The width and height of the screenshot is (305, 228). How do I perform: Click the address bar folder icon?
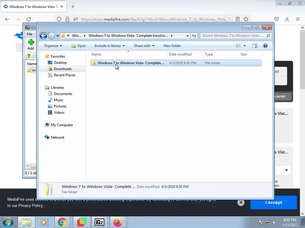point(63,36)
